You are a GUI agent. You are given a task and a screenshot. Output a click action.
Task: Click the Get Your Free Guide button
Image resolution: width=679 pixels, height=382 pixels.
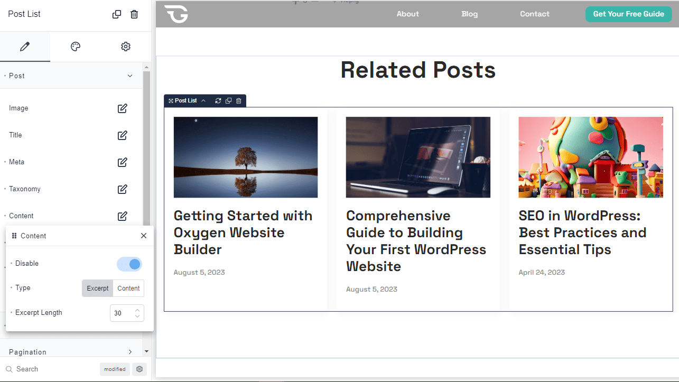[x=628, y=14]
